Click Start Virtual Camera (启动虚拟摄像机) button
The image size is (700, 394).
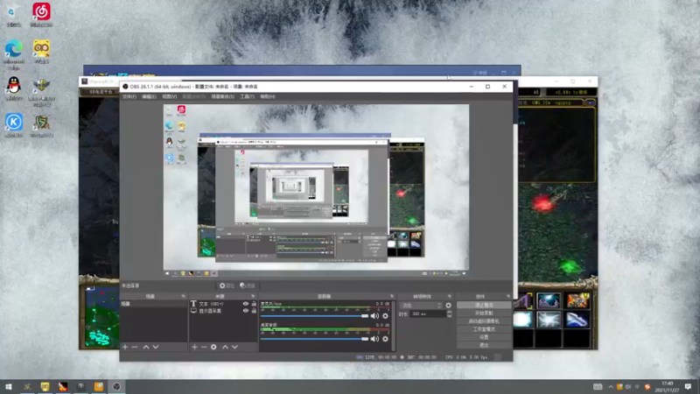coord(484,321)
